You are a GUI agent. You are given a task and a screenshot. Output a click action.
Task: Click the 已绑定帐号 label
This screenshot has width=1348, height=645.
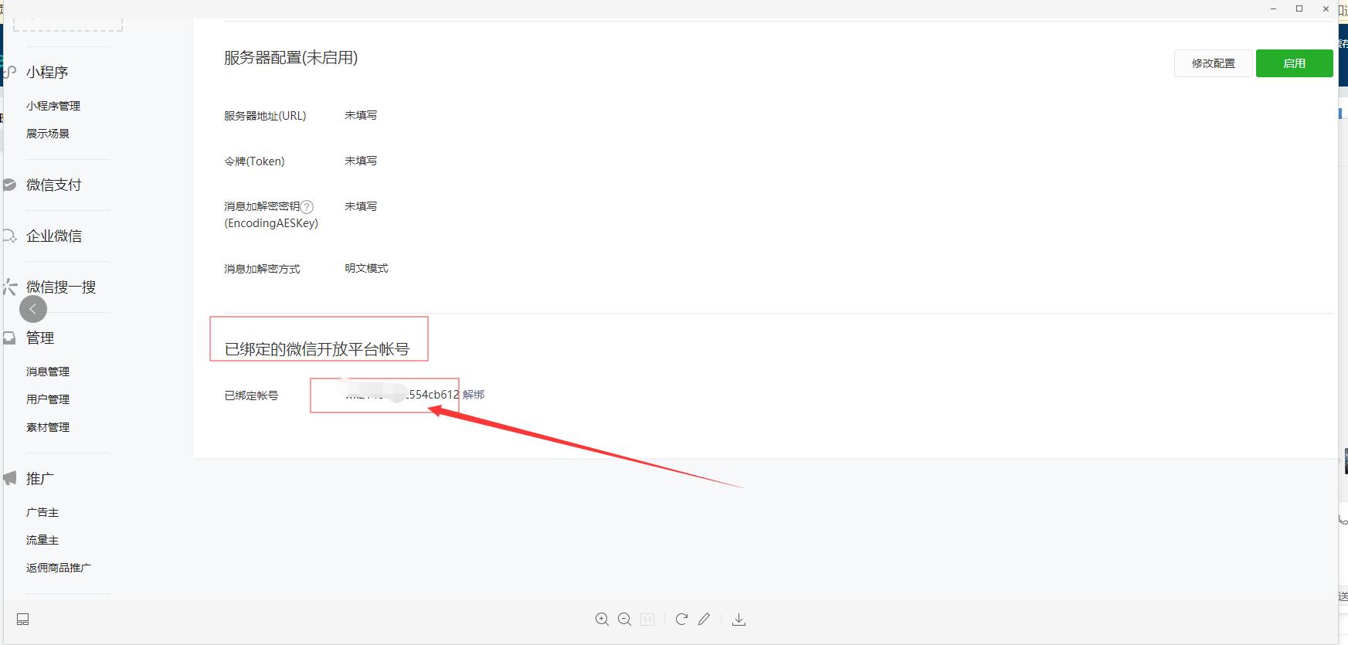[251, 395]
